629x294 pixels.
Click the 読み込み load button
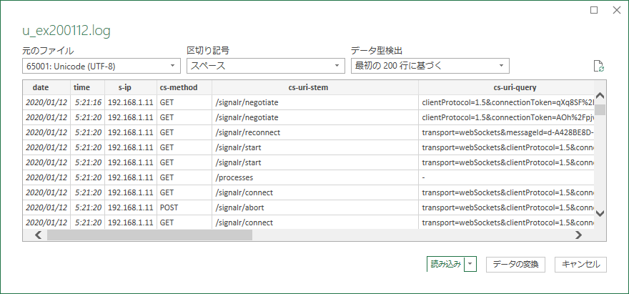pyautogui.click(x=446, y=264)
